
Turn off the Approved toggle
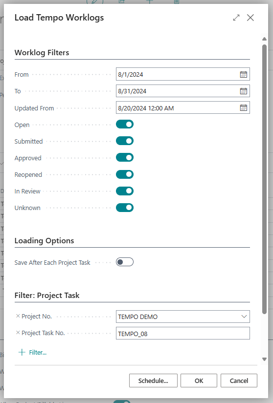(x=125, y=158)
